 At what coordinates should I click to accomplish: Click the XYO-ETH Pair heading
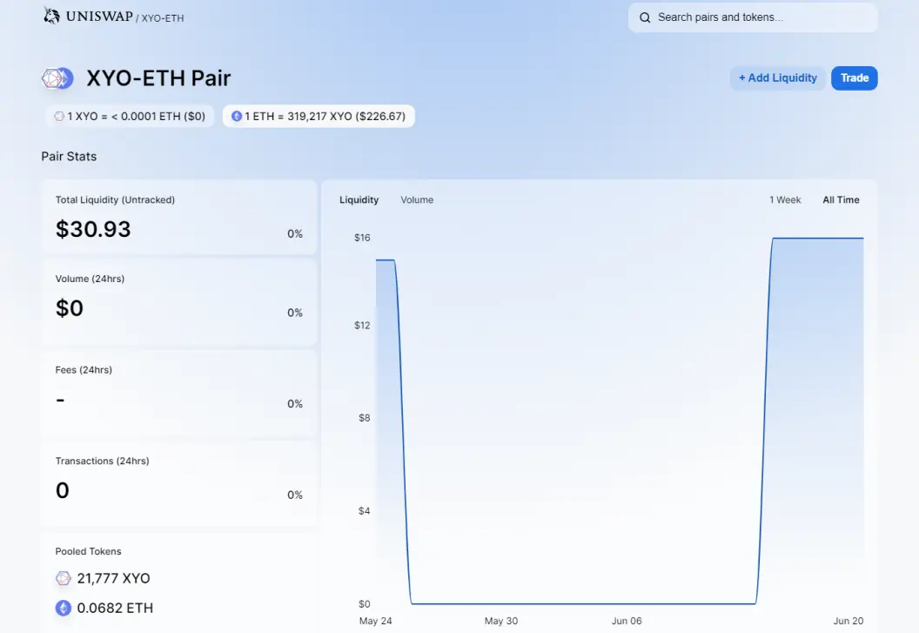point(159,78)
